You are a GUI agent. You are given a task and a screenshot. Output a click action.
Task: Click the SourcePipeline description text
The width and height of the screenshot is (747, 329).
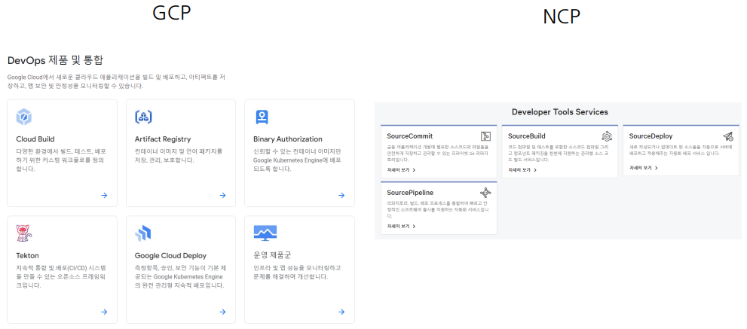tap(438, 209)
